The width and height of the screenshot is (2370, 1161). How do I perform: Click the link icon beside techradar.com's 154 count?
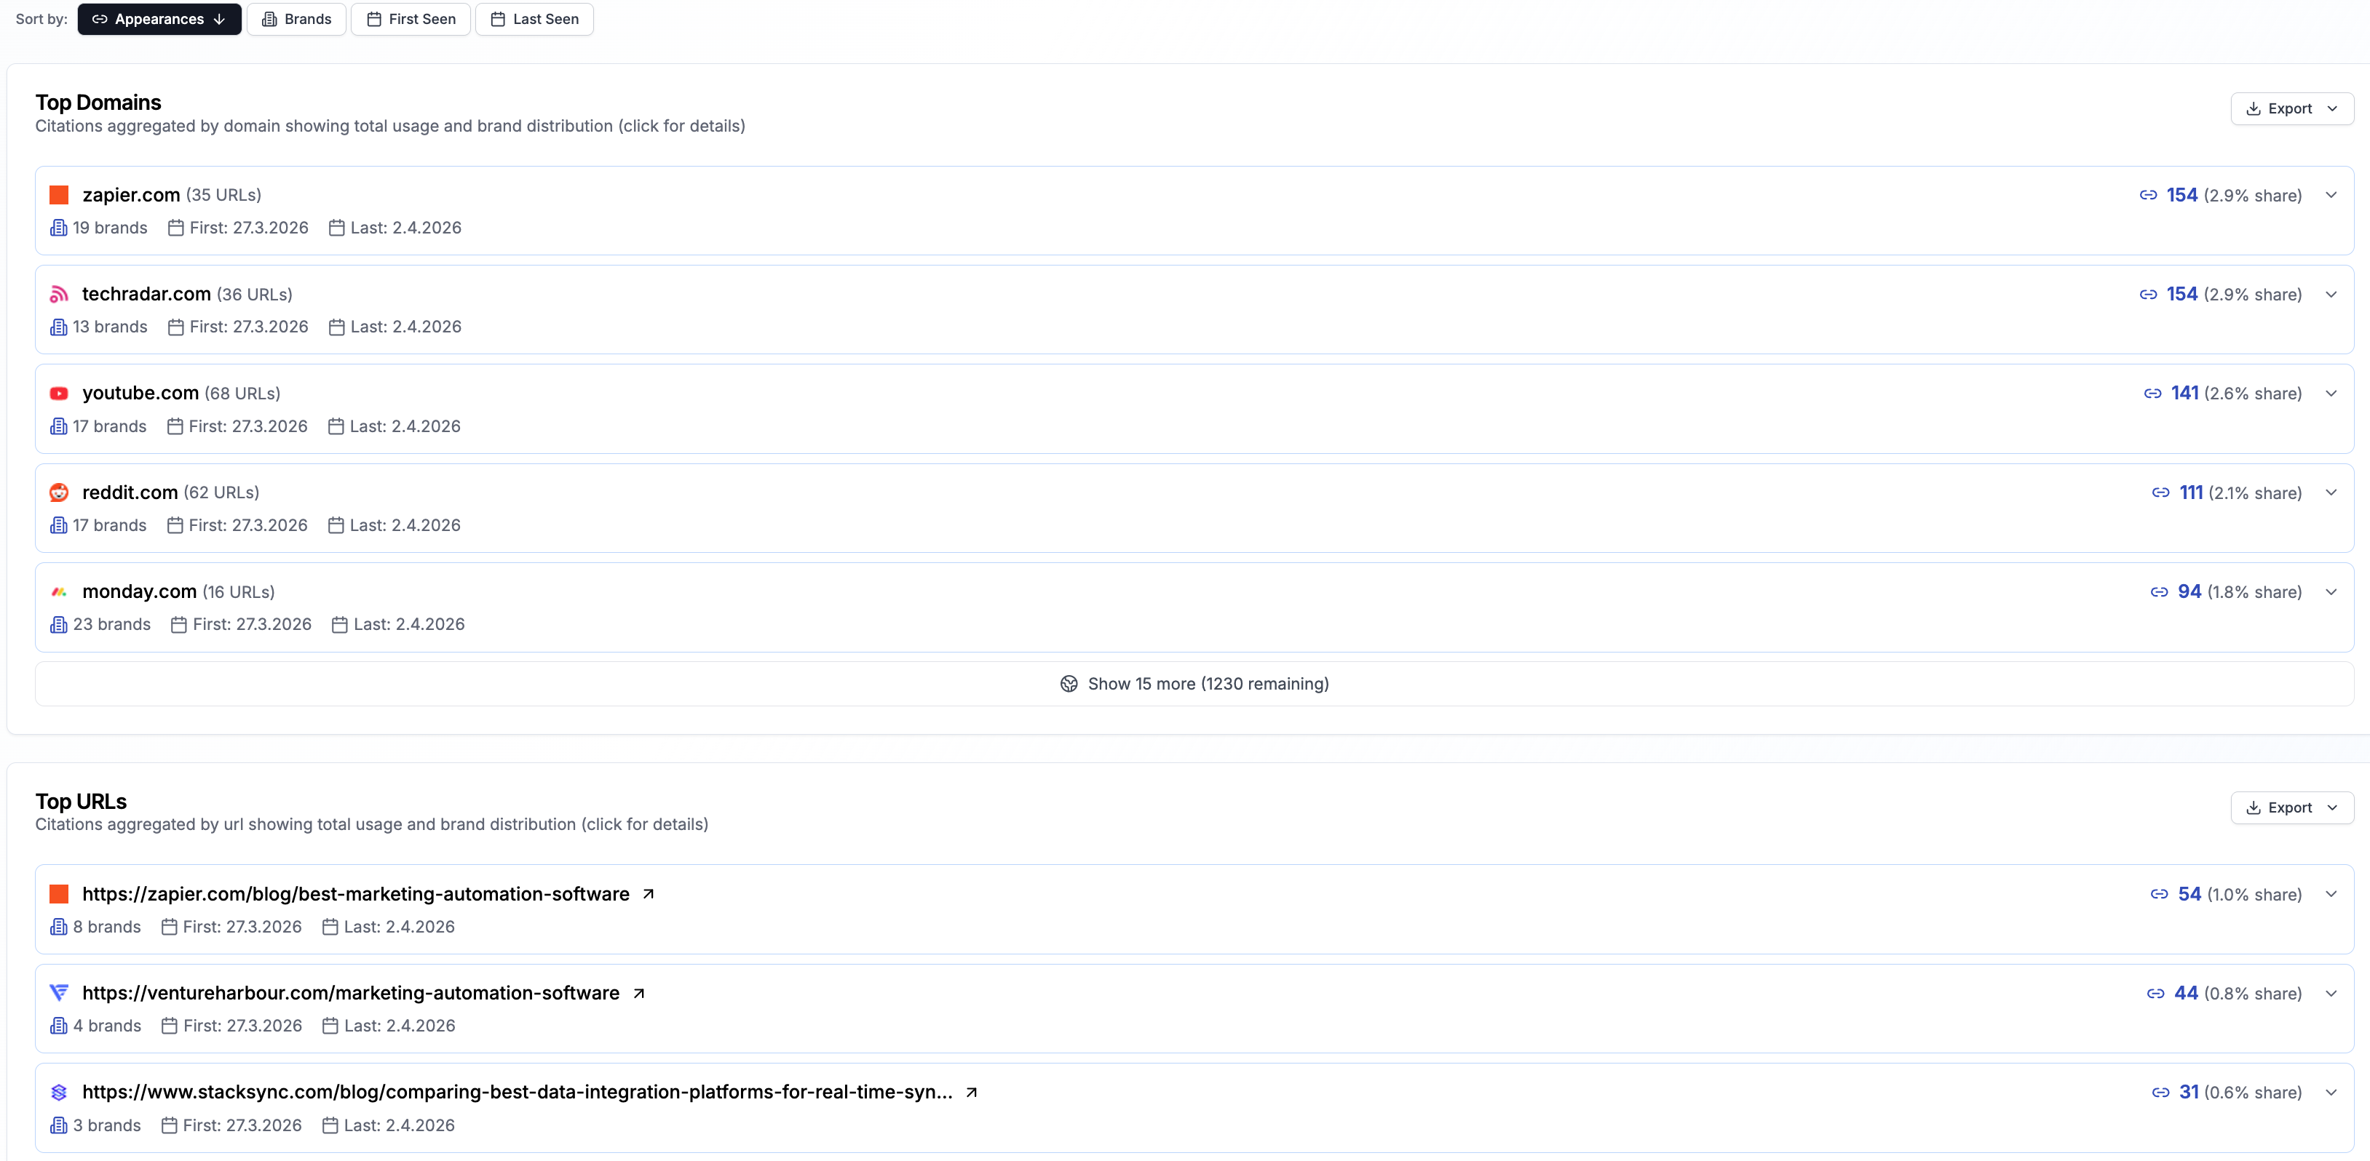pos(2148,294)
